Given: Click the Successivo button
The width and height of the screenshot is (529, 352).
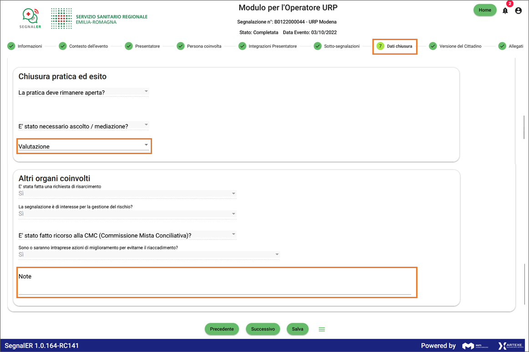Looking at the screenshot, I should pyautogui.click(x=263, y=329).
